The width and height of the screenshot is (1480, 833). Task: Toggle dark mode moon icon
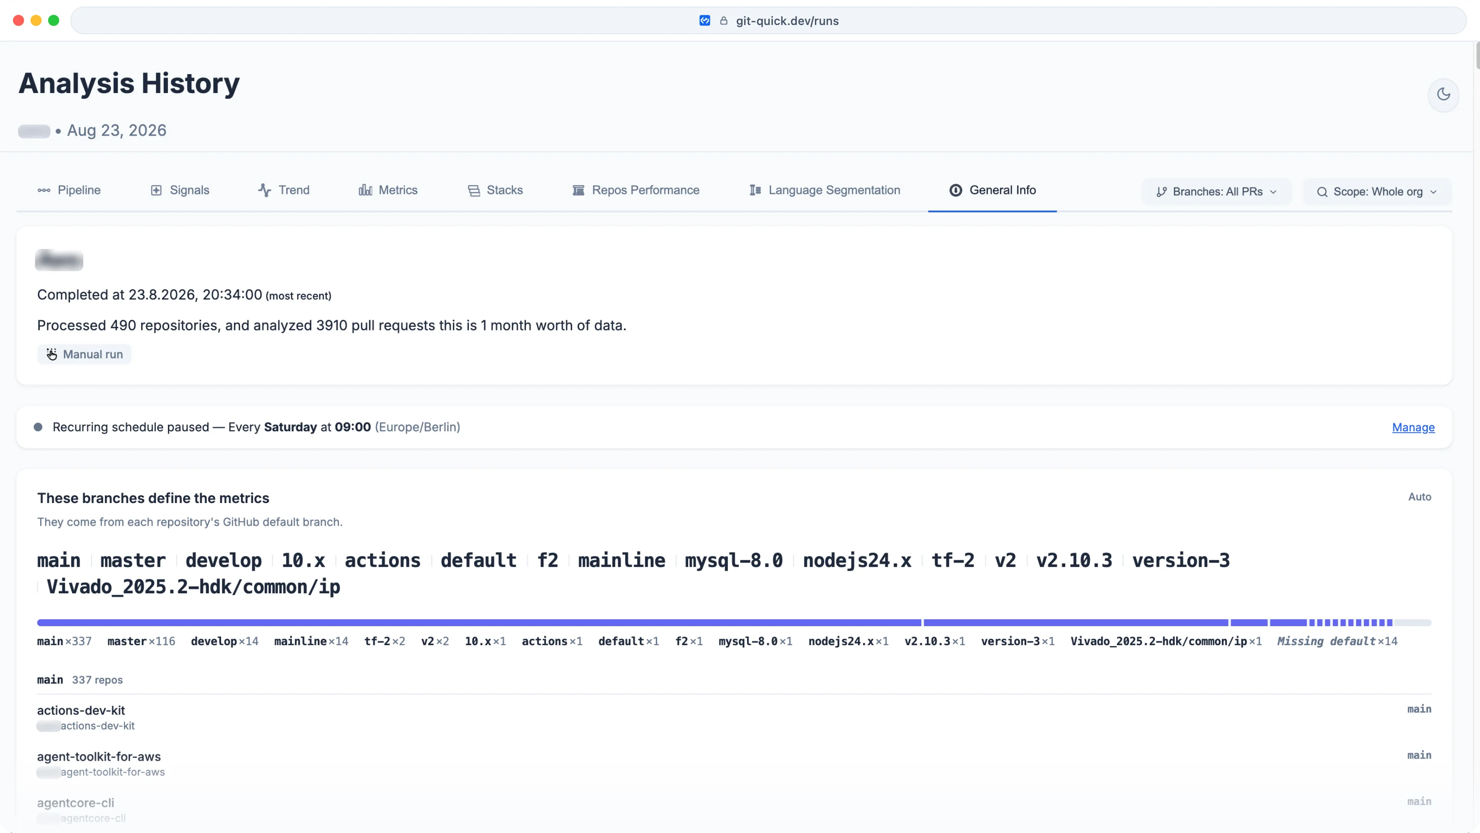(x=1443, y=94)
